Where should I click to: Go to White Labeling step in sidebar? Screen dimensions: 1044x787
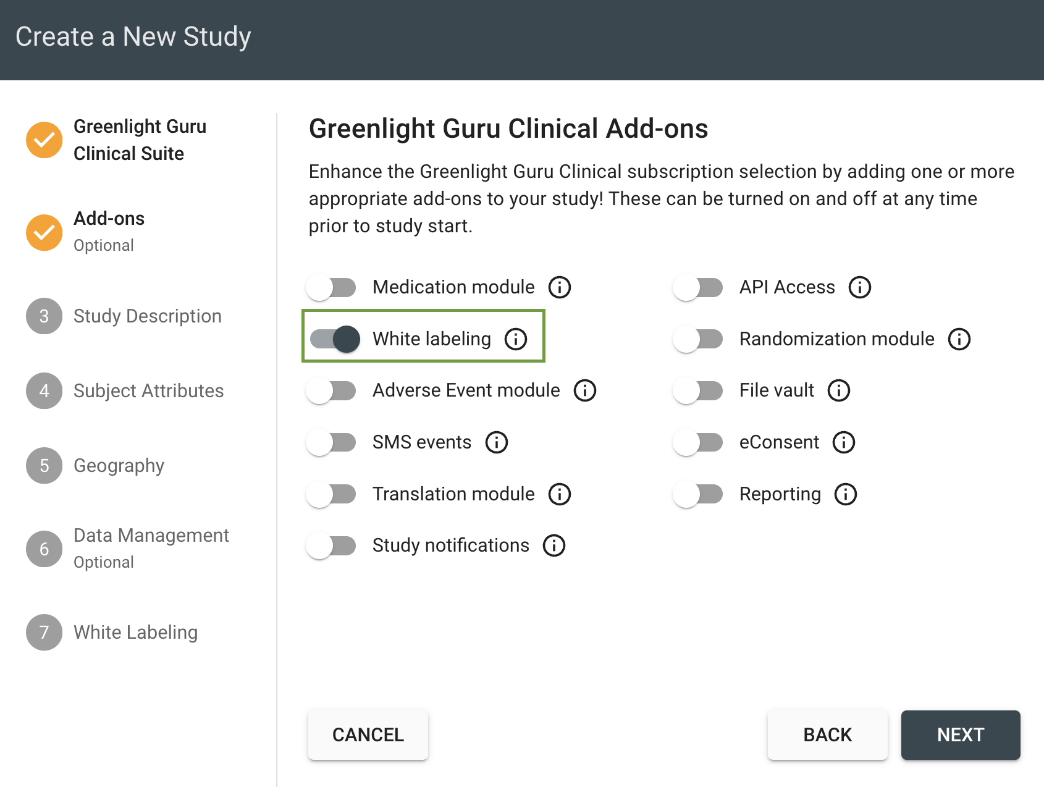tap(135, 633)
